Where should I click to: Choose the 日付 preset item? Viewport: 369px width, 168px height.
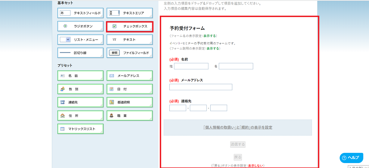(x=130, y=89)
